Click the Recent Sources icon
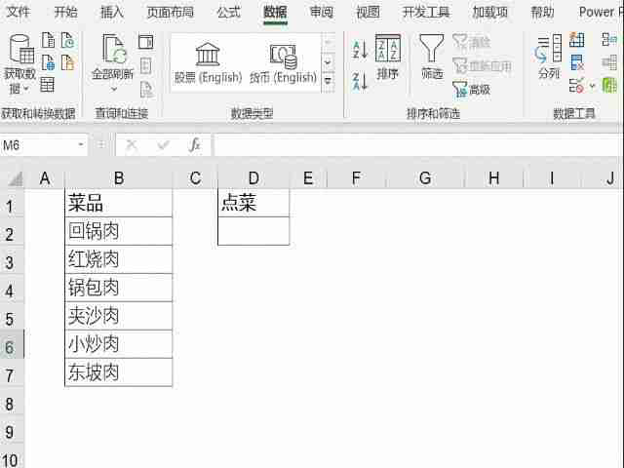This screenshot has width=624, height=468. point(67,41)
